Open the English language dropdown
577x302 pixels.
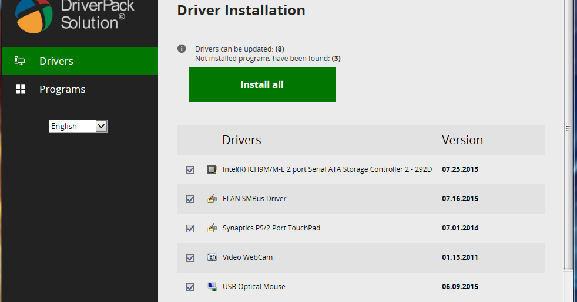pyautogui.click(x=78, y=126)
